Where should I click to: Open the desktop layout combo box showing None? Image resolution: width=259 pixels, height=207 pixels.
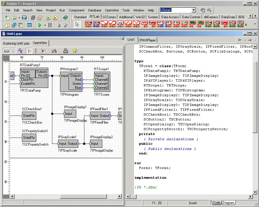(178, 10)
